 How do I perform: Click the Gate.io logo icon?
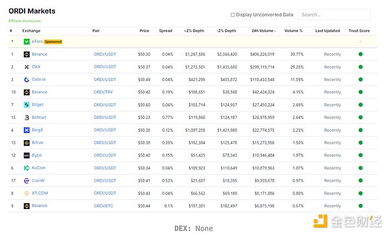click(27, 79)
